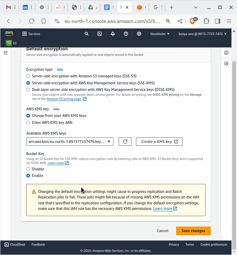Click the address bar URL
The height and width of the screenshot is (255, 237).
click(x=112, y=21)
